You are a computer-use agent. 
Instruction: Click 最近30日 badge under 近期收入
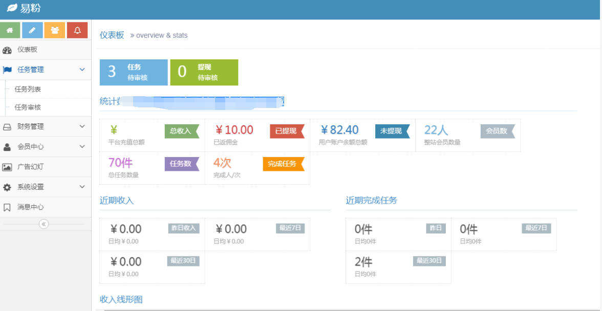pos(183,261)
